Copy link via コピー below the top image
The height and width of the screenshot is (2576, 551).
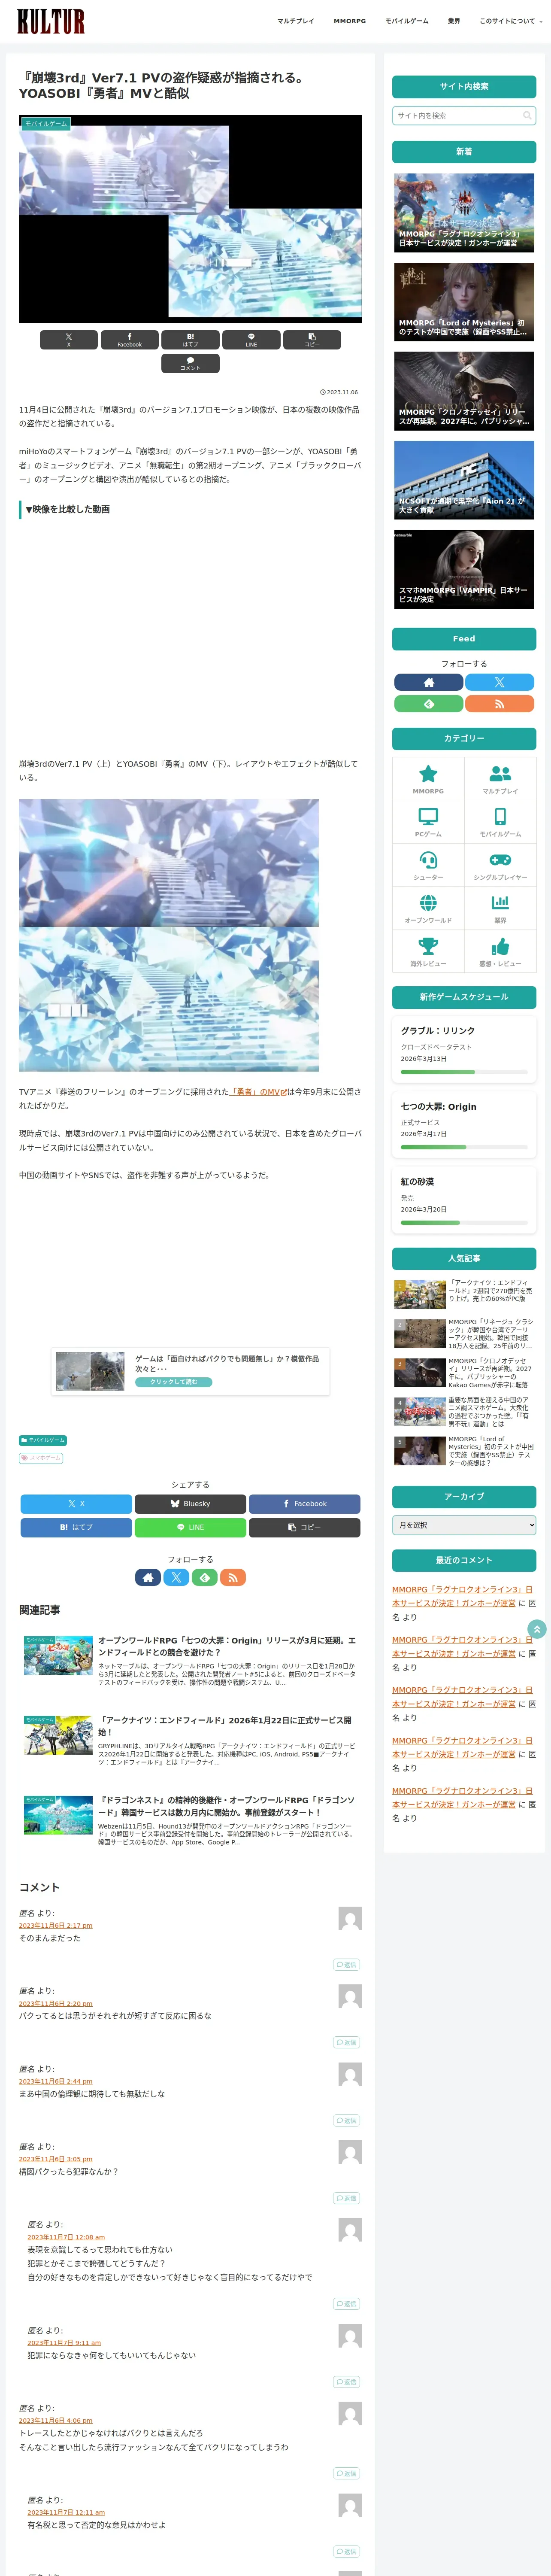pos(312,340)
